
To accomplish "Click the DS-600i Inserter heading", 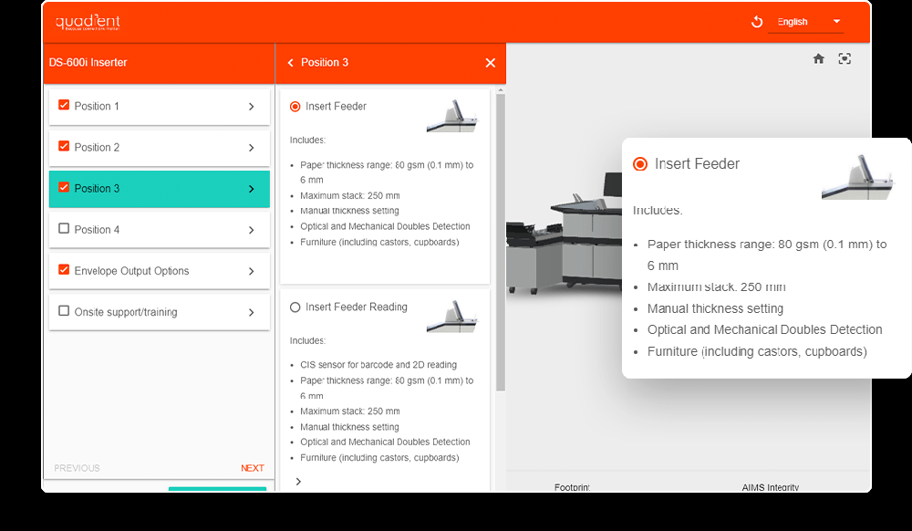I will click(88, 62).
